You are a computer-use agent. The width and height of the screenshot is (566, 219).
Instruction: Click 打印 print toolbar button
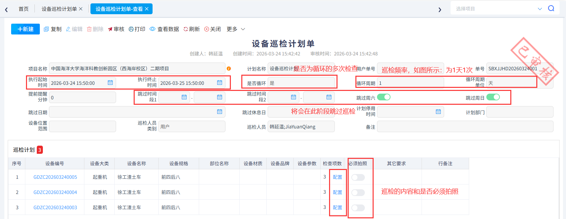coord(137,29)
